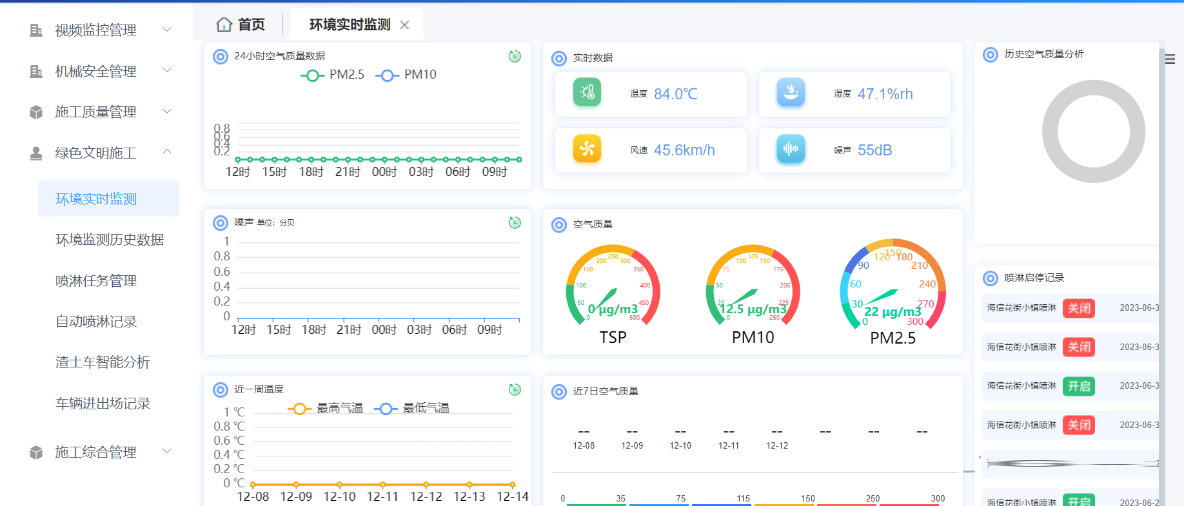Close the 环境实时监测 tab

click(405, 25)
